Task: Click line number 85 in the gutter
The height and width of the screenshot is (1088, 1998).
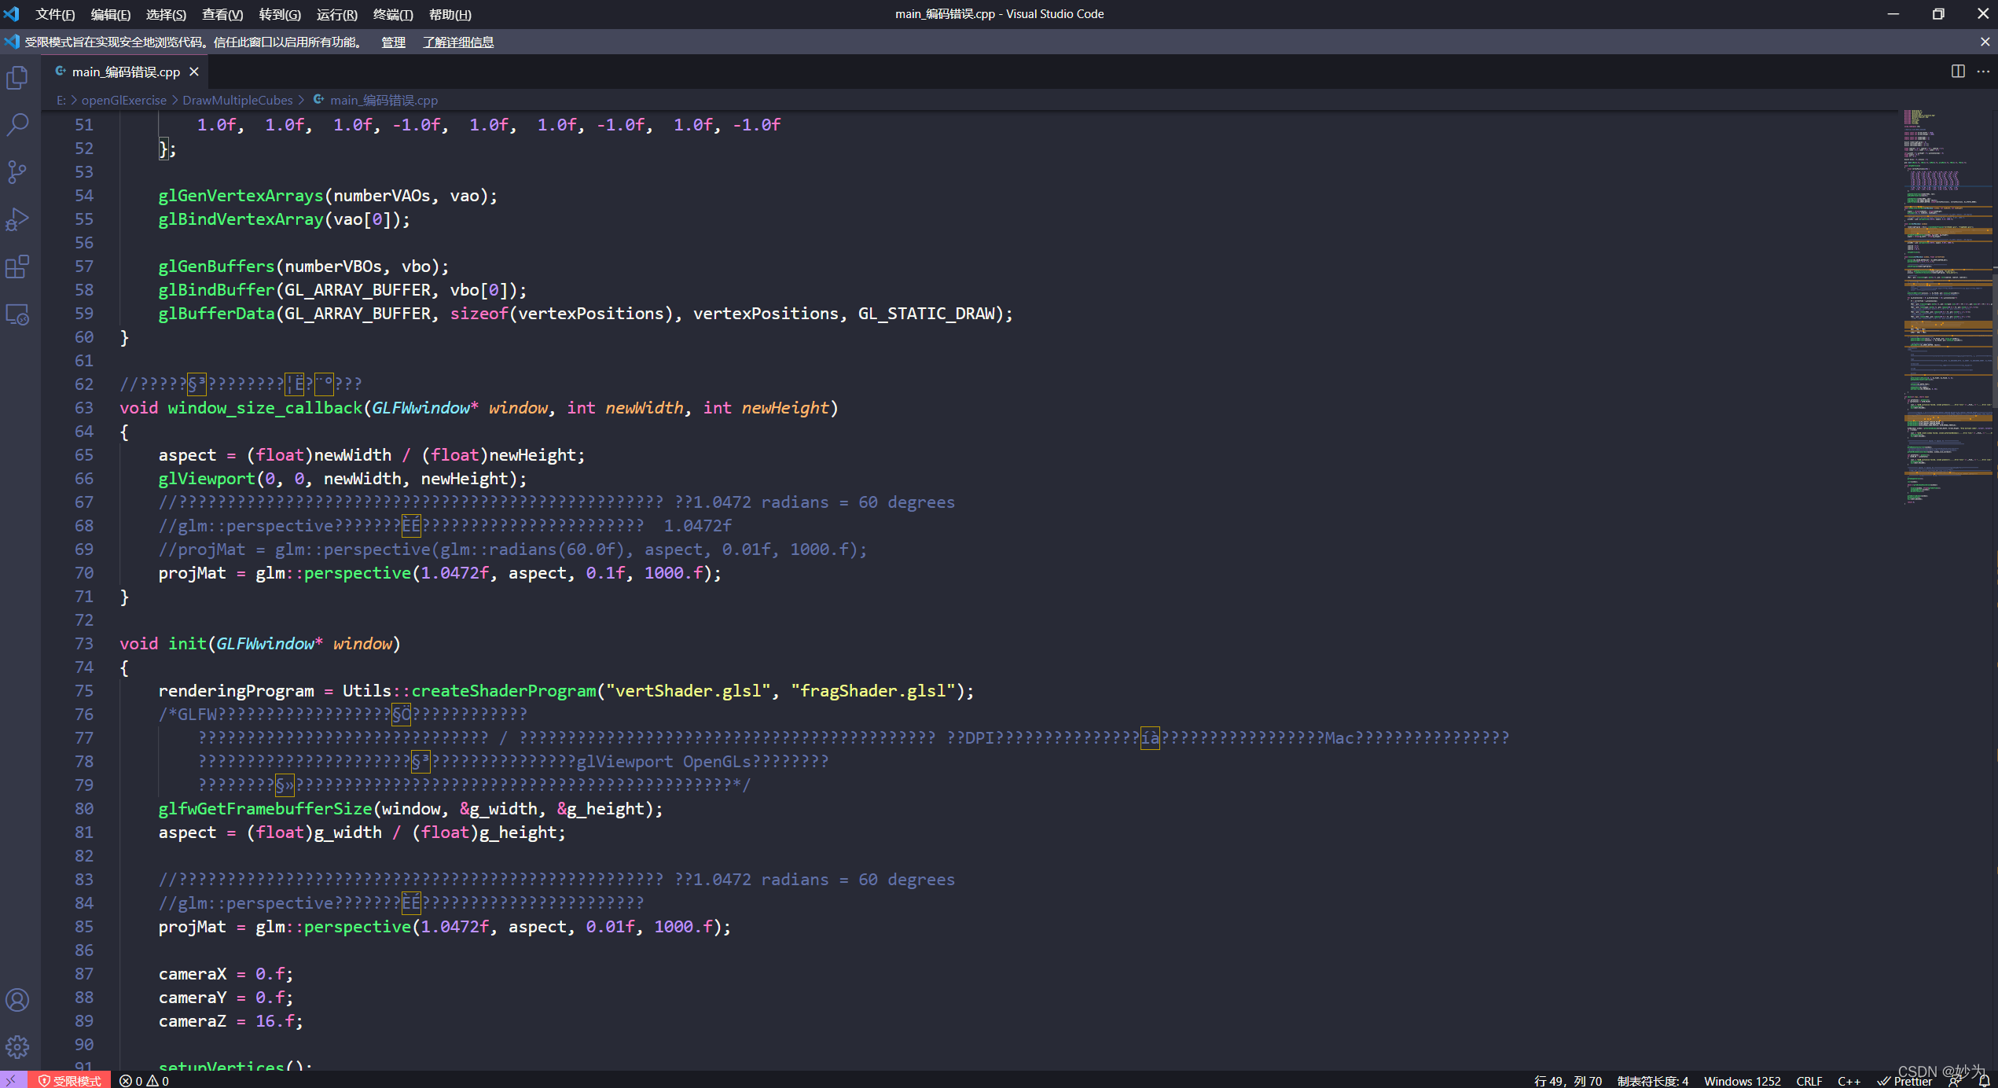Action: pos(84,926)
